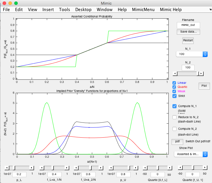Click right arrow of f_U slider
Image resolution: width=212 pixels, height=183 pixels.
tap(101, 168)
